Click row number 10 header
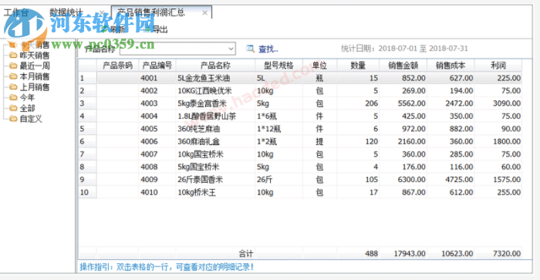 point(87,192)
